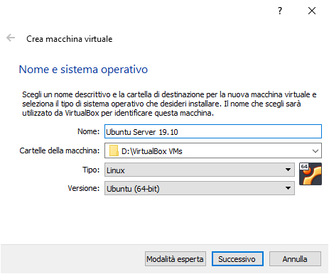
Task: Click the Versione label
Action: point(84,188)
